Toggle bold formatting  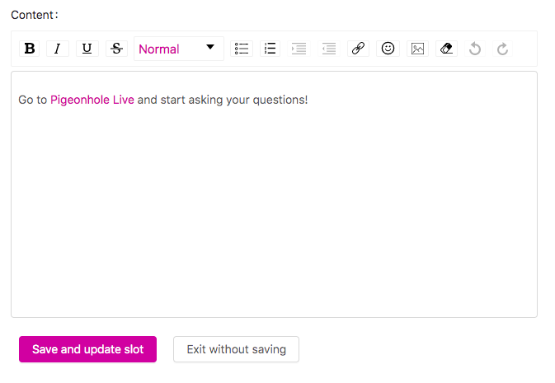(30, 49)
